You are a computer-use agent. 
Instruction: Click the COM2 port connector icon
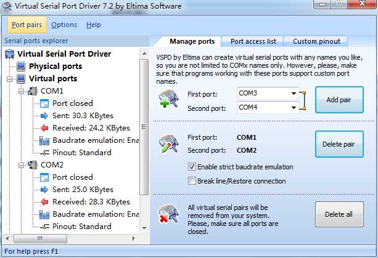33,165
